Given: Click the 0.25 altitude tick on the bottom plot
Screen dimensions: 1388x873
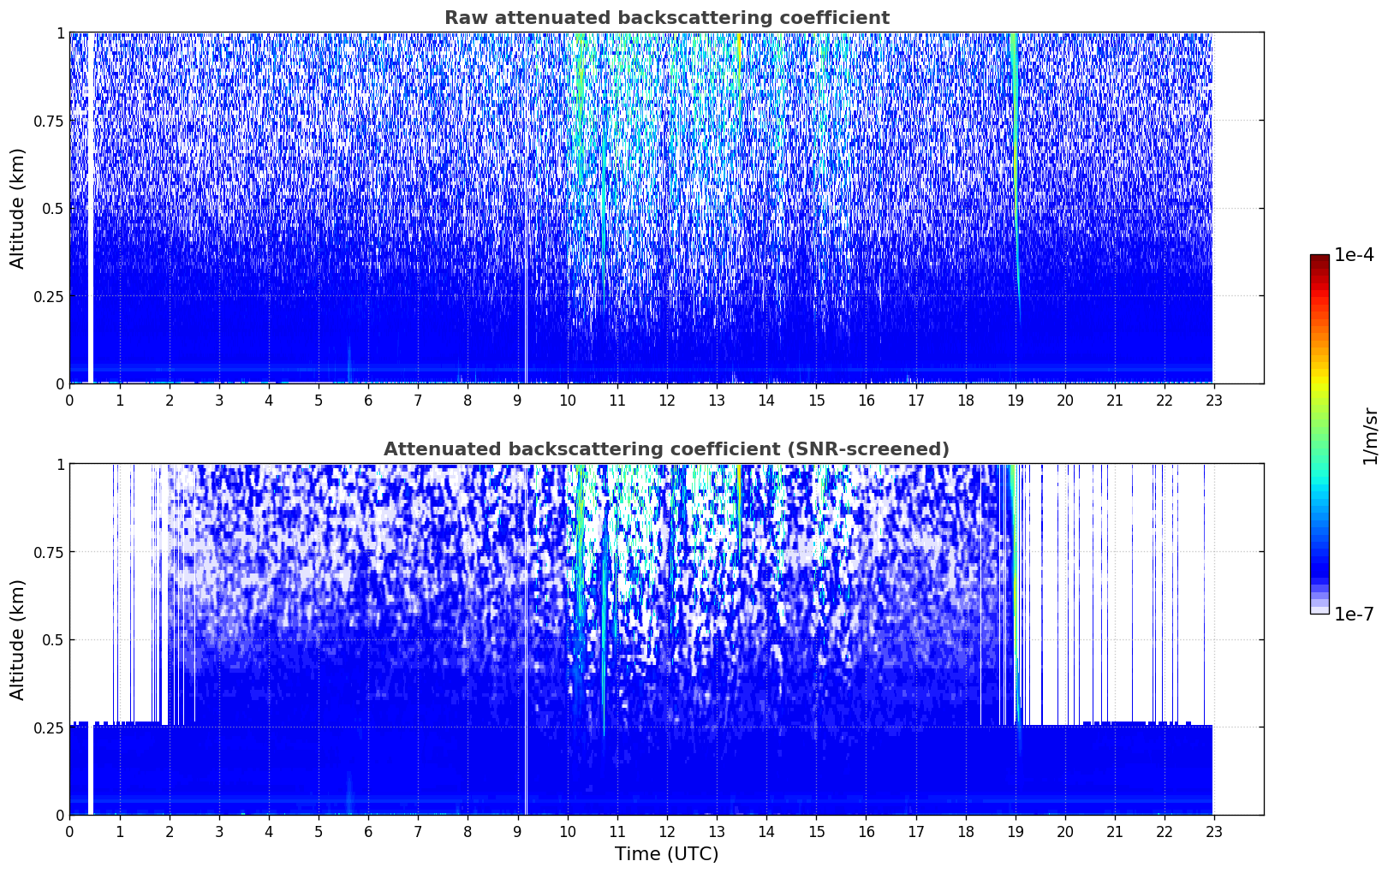Looking at the screenshot, I should 49,727.
